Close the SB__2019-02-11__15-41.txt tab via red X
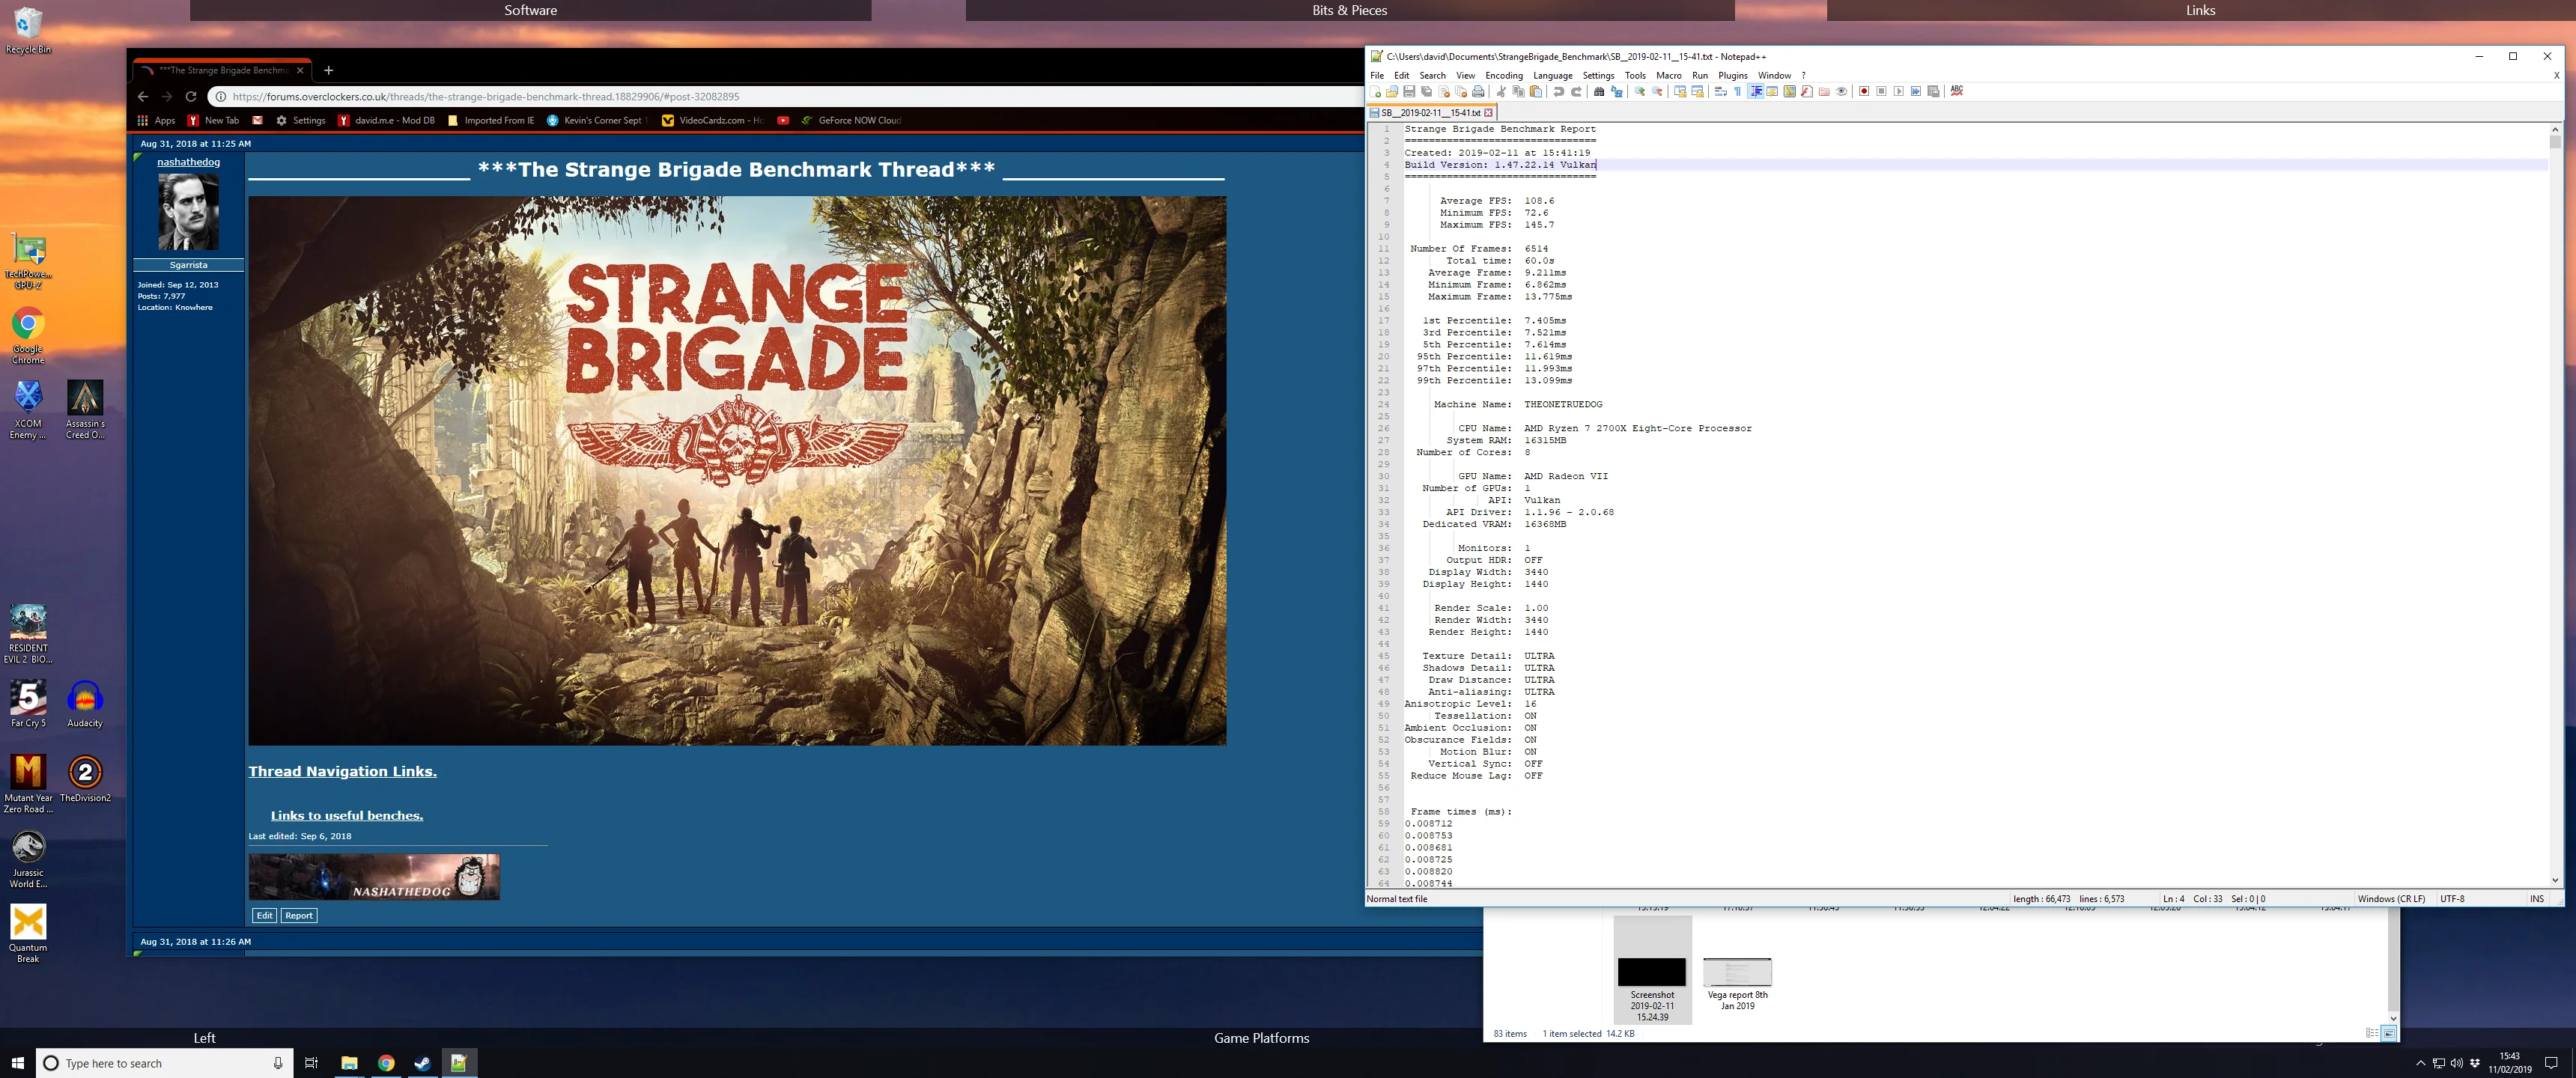 (x=1488, y=112)
